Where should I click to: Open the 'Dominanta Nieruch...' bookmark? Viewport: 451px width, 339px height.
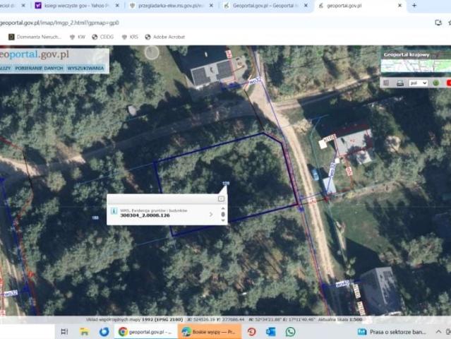(35, 37)
